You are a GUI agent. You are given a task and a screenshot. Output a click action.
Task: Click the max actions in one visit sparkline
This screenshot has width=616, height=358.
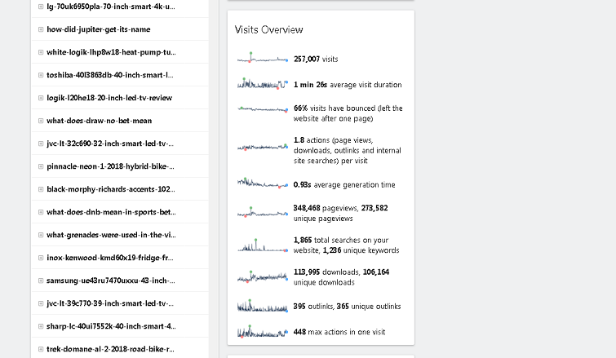pos(263,332)
